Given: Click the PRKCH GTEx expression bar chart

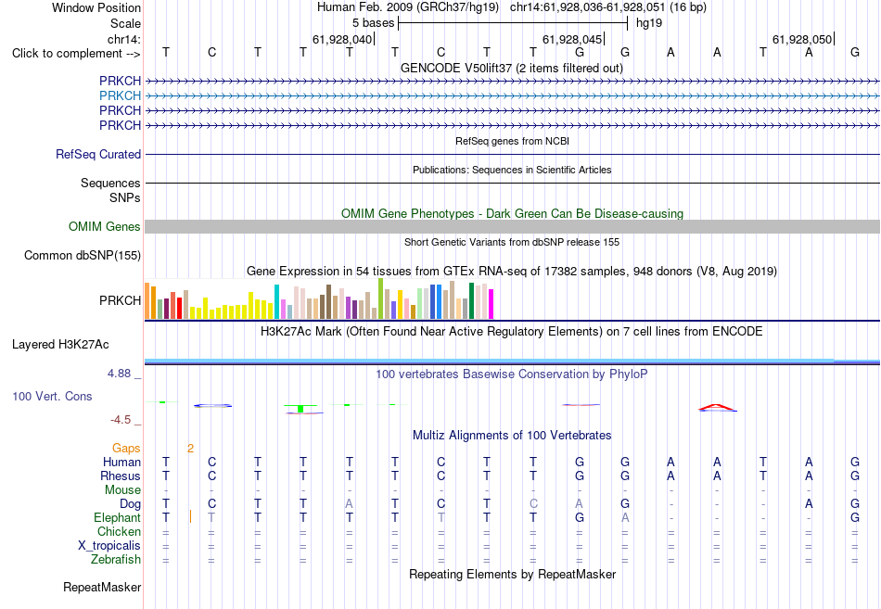Looking at the screenshot, I should click(319, 300).
